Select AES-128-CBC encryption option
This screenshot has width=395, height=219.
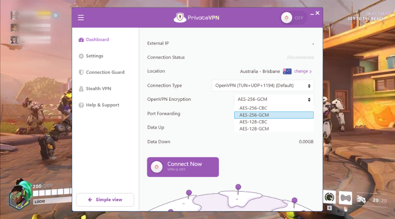tap(274, 122)
